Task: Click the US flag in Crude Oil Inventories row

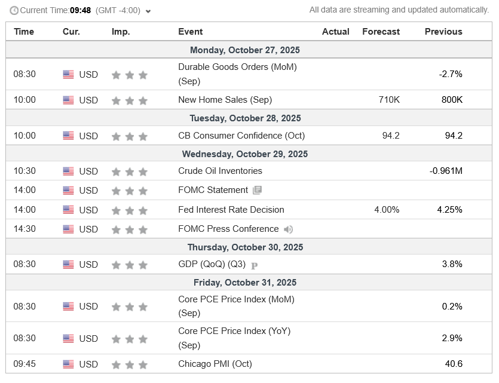Action: [68, 171]
